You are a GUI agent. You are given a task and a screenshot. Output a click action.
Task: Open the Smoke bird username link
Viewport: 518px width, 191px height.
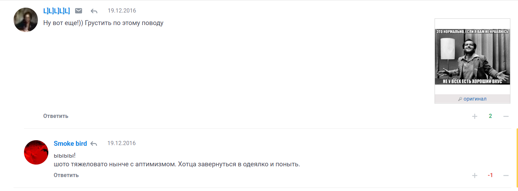(x=70, y=144)
